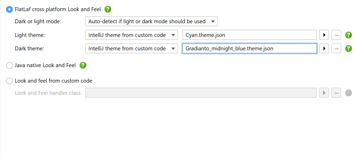Click the Cyan.theme.json text field
The height and width of the screenshot is (158, 355).
250,35
